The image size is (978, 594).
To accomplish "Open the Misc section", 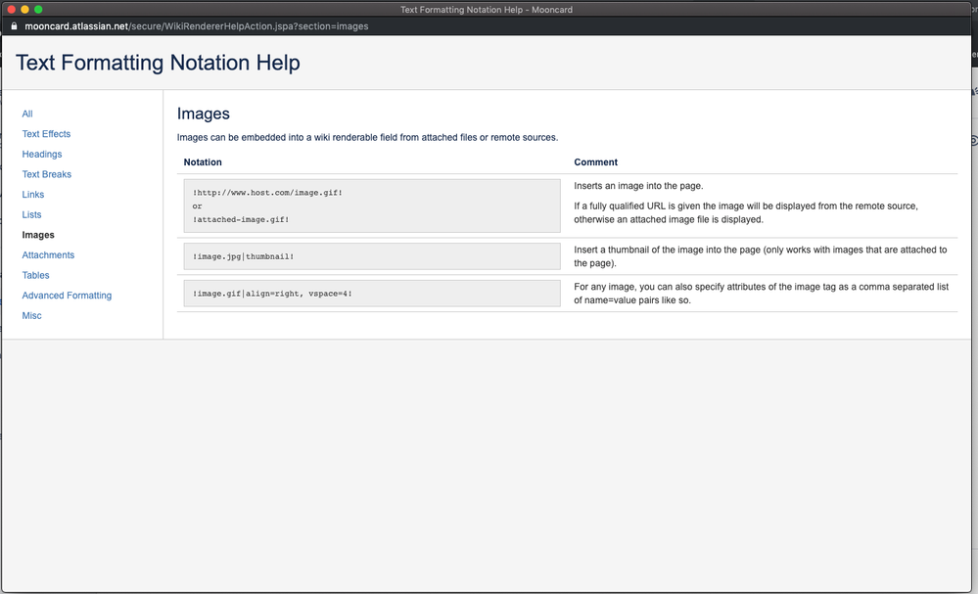I will click(x=31, y=315).
